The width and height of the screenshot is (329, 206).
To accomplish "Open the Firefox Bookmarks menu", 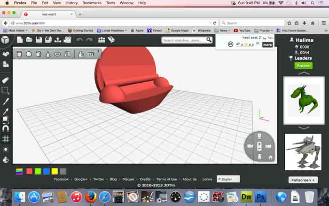I will point(92,3).
